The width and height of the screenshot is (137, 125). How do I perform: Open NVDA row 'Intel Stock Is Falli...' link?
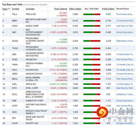tap(125, 26)
